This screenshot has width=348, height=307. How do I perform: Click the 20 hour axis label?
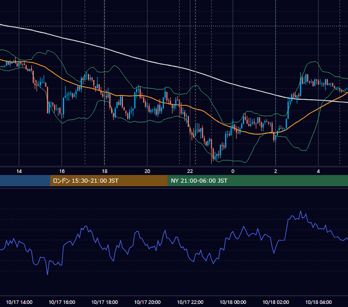tap(147, 171)
